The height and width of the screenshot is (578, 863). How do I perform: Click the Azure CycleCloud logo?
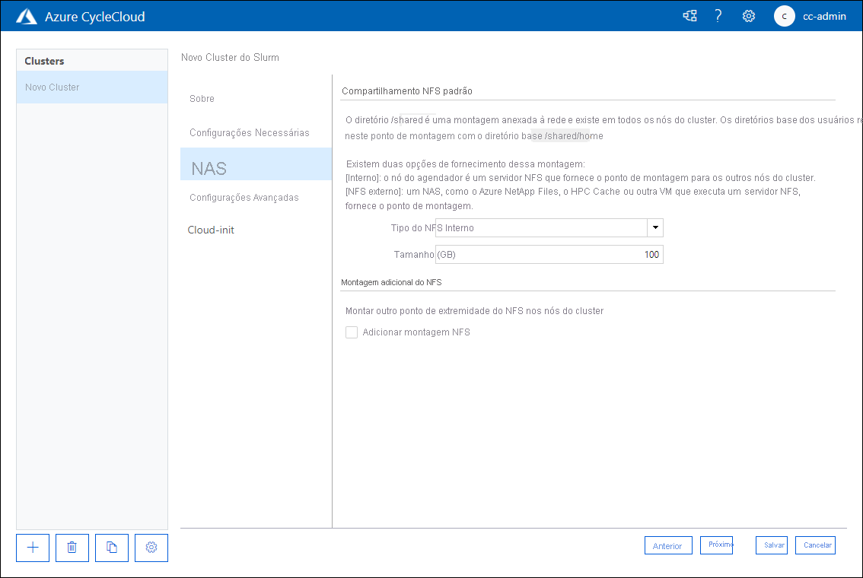[x=27, y=15]
